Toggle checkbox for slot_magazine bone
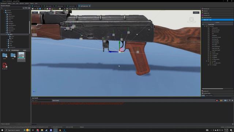This screenshot has width=234, height=132. click(x=209, y=43)
